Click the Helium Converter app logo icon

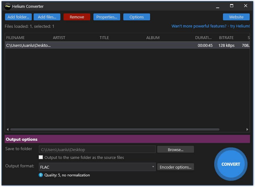[x=7, y=6]
